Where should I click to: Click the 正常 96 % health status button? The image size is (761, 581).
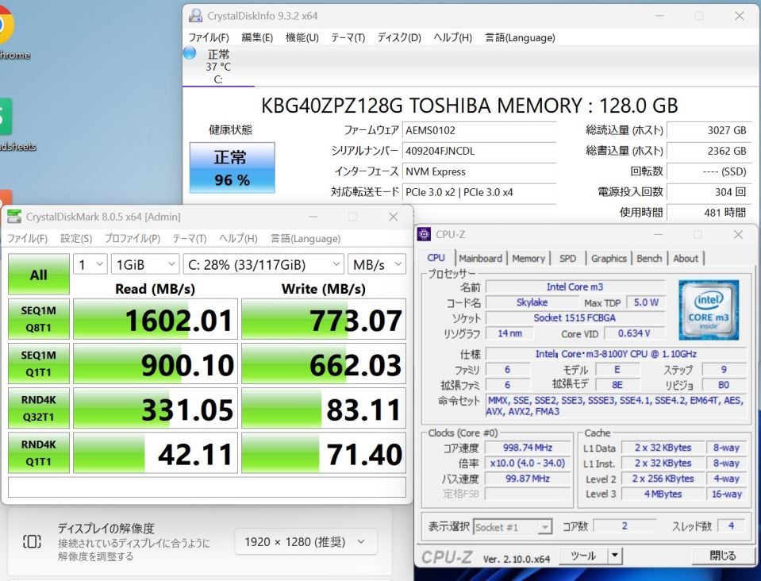(x=232, y=167)
